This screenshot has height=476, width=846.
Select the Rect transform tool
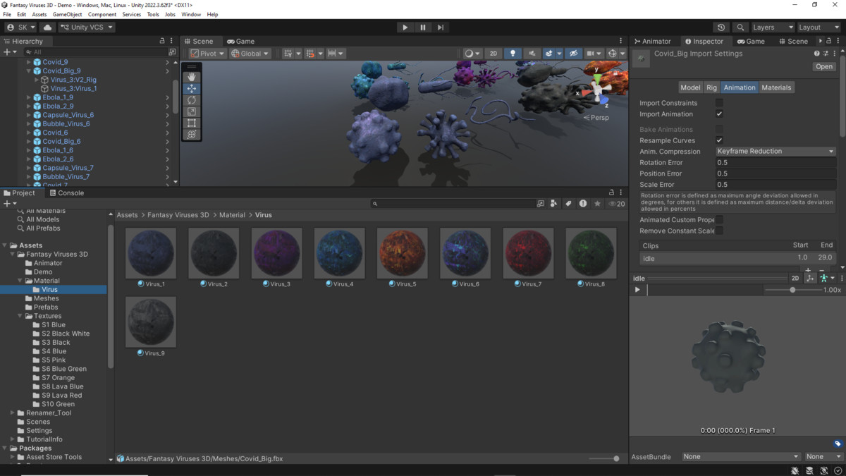coord(192,123)
